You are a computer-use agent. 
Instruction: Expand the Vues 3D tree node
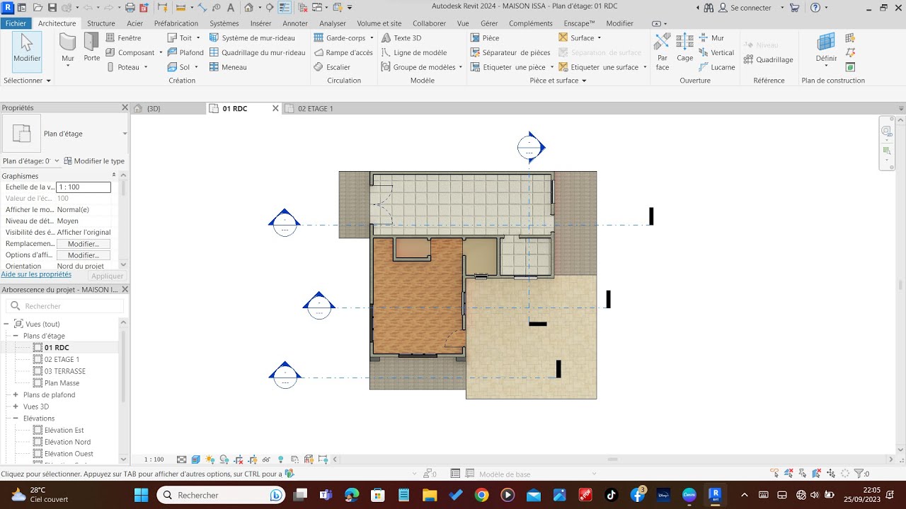[16, 406]
